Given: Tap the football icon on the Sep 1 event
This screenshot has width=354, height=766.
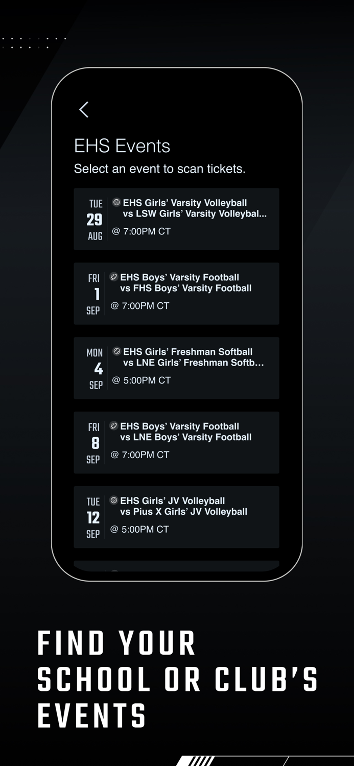Looking at the screenshot, I should tap(113, 277).
